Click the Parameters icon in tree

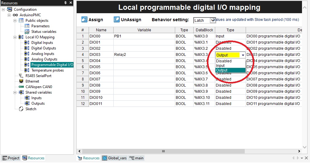pos(27,26)
